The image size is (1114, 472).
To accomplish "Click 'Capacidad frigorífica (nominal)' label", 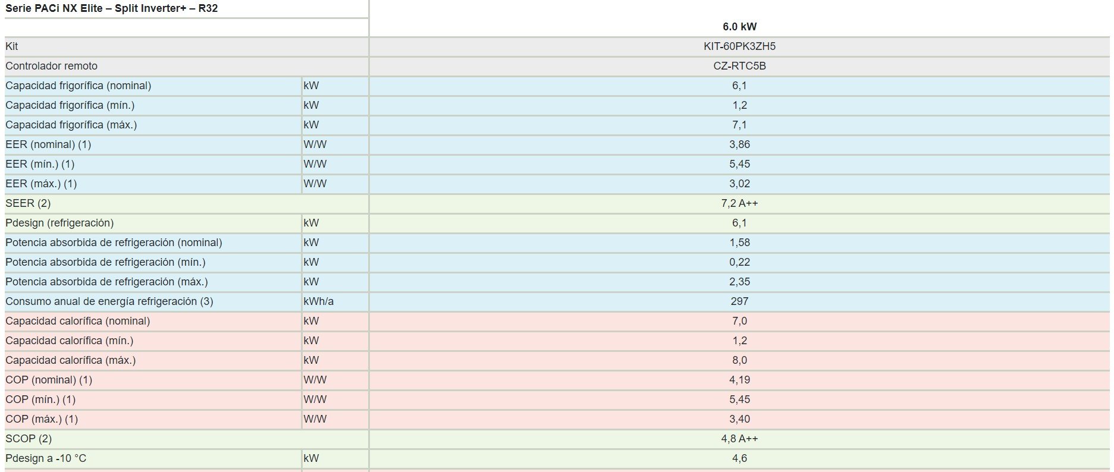I will point(78,86).
